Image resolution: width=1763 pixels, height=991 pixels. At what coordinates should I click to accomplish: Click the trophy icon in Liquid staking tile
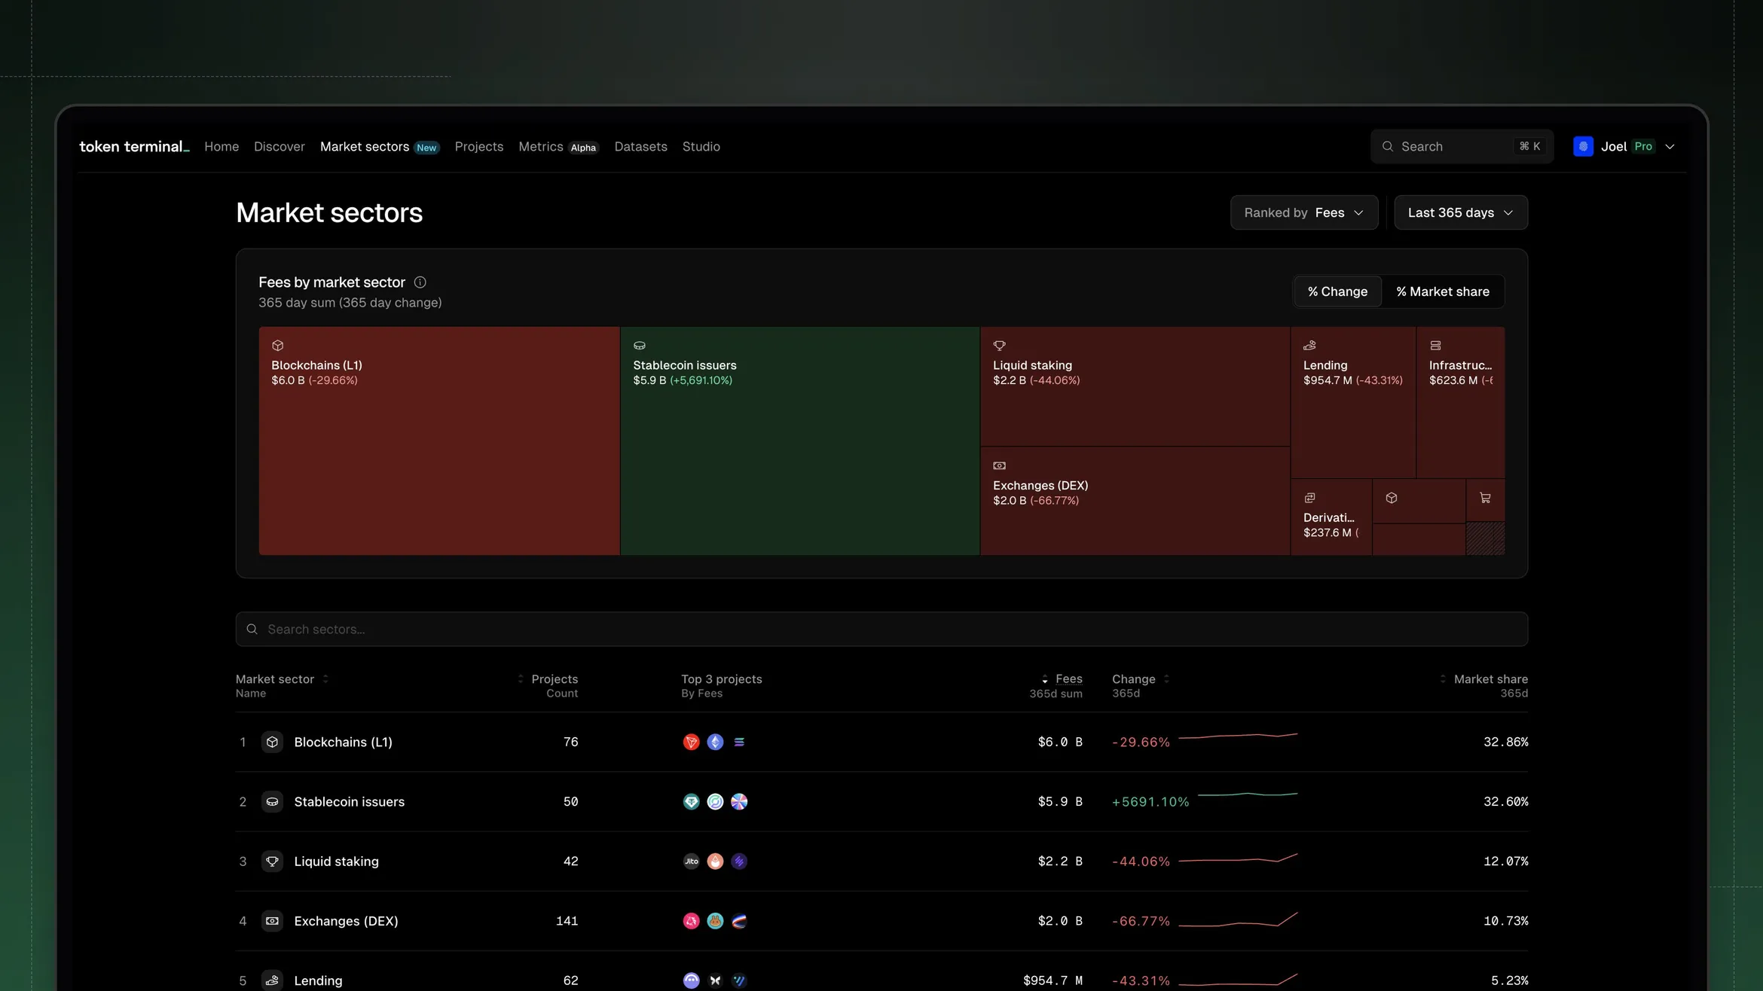click(x=1000, y=346)
